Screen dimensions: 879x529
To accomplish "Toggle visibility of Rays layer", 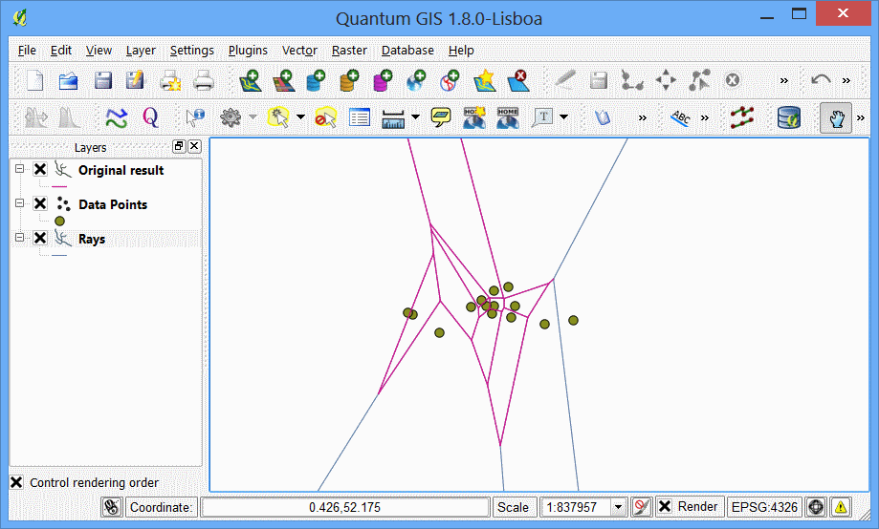I will click(40, 238).
